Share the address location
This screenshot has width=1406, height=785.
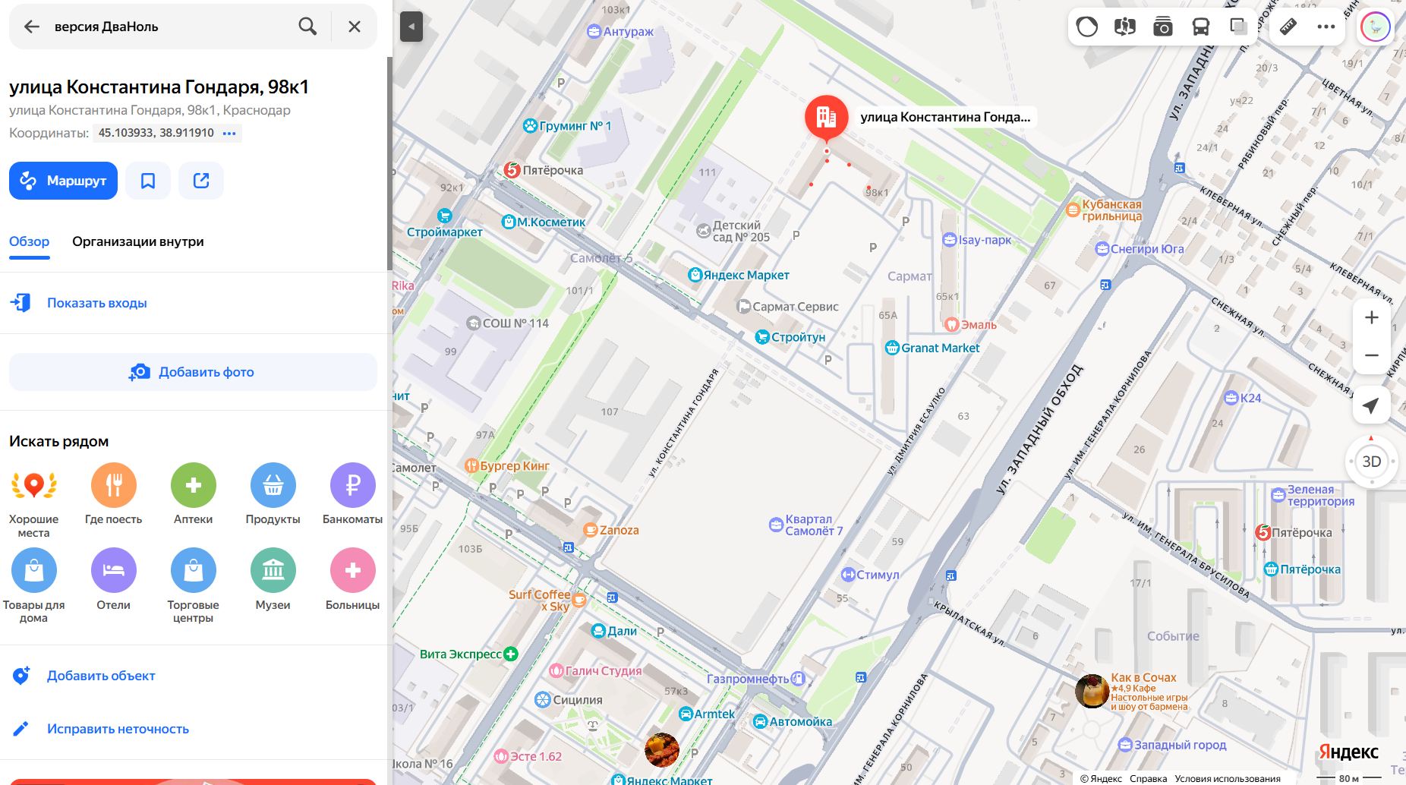(201, 181)
